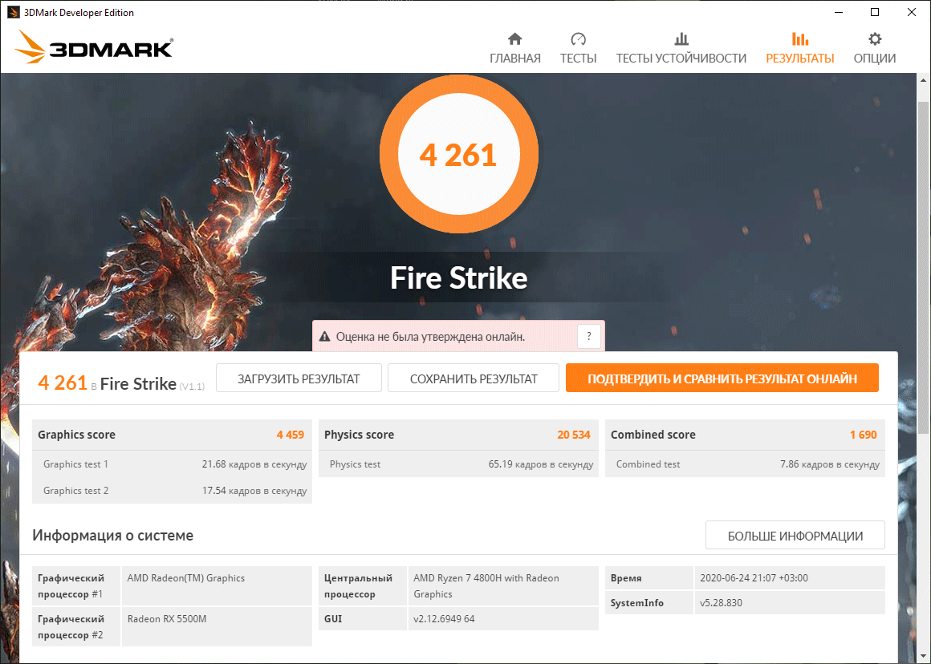931x664 pixels.
Task: Open the Опции options tab
Action: click(875, 48)
